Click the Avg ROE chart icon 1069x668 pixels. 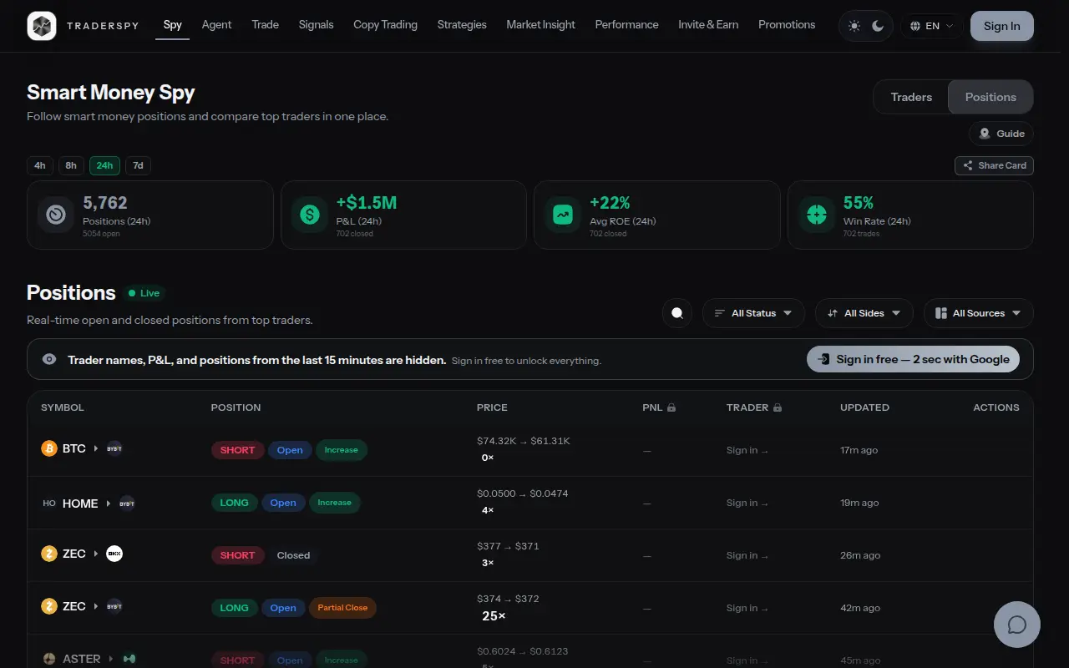563,215
